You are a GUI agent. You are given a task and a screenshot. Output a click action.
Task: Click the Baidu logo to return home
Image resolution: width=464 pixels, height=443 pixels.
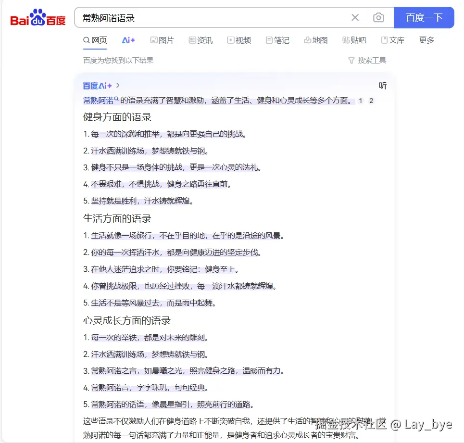coord(38,17)
